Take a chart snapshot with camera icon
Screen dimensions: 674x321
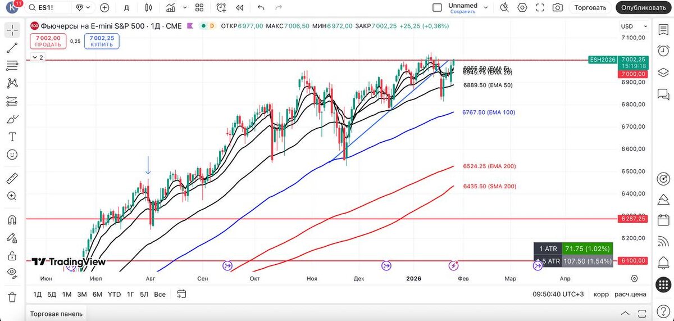(x=557, y=7)
